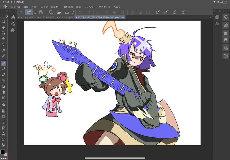The image size is (230, 160).
Task: Select the Brush tool
Action: tap(3, 75)
